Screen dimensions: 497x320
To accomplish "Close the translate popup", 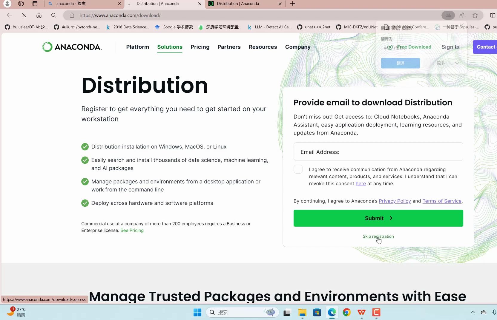I will (x=462, y=25).
